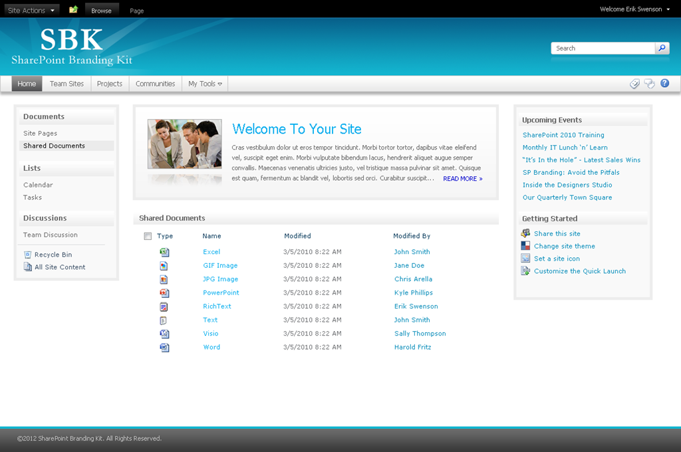Open the Communities navigation item
Image resolution: width=681 pixels, height=452 pixels.
[x=155, y=84]
